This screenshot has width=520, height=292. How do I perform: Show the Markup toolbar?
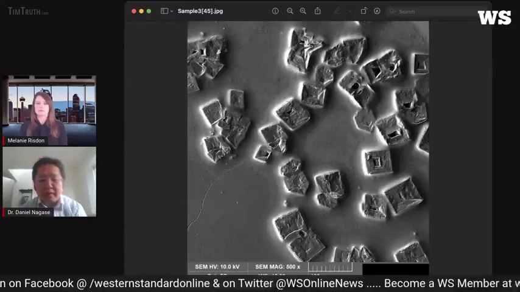[377, 11]
